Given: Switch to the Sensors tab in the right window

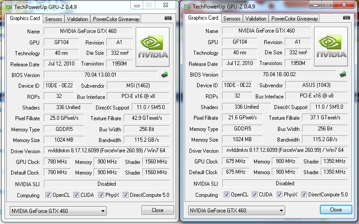Looking at the screenshot, I should pyautogui.click(x=232, y=19).
